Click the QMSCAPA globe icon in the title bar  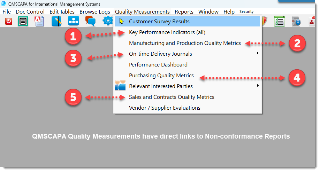click(x=3, y=4)
